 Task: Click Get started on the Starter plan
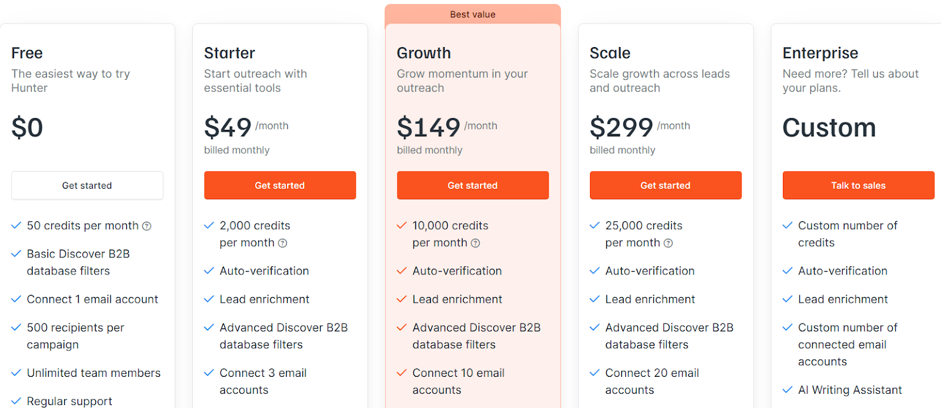pyautogui.click(x=280, y=185)
